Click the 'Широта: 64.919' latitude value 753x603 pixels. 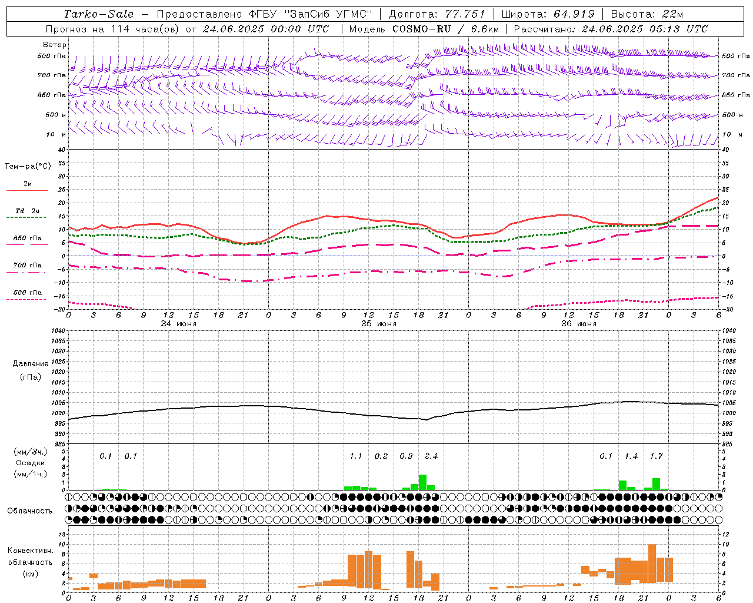(x=548, y=14)
